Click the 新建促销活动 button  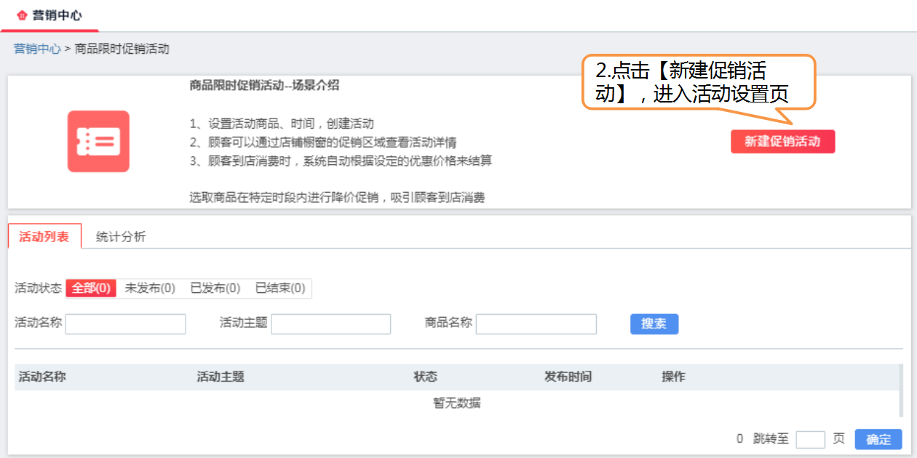tap(783, 141)
